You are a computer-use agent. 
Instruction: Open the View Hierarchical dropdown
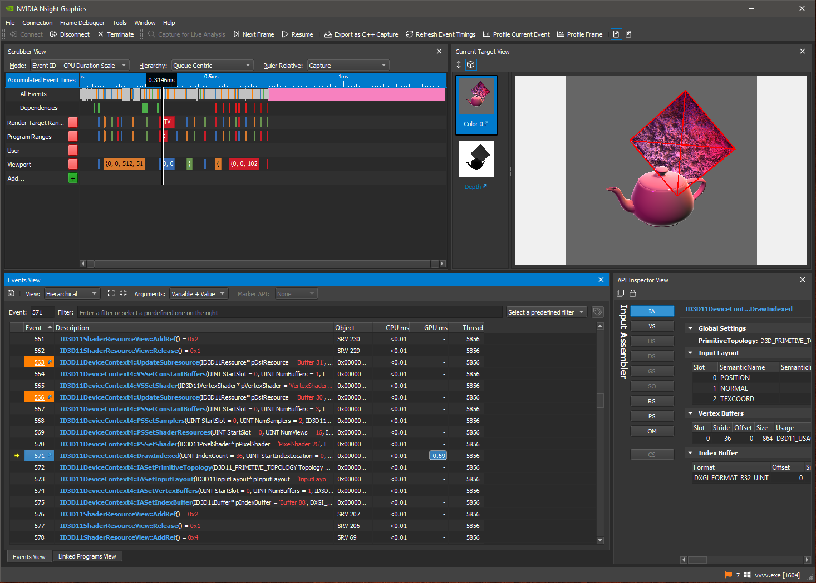point(72,293)
